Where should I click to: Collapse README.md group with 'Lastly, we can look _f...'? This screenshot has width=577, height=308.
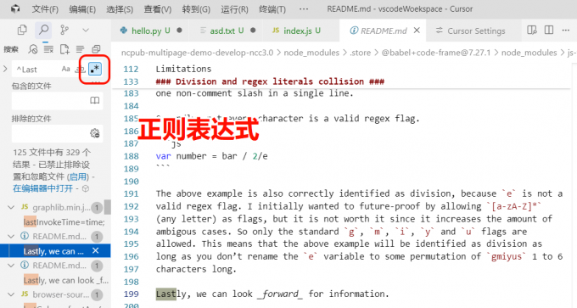(x=11, y=266)
